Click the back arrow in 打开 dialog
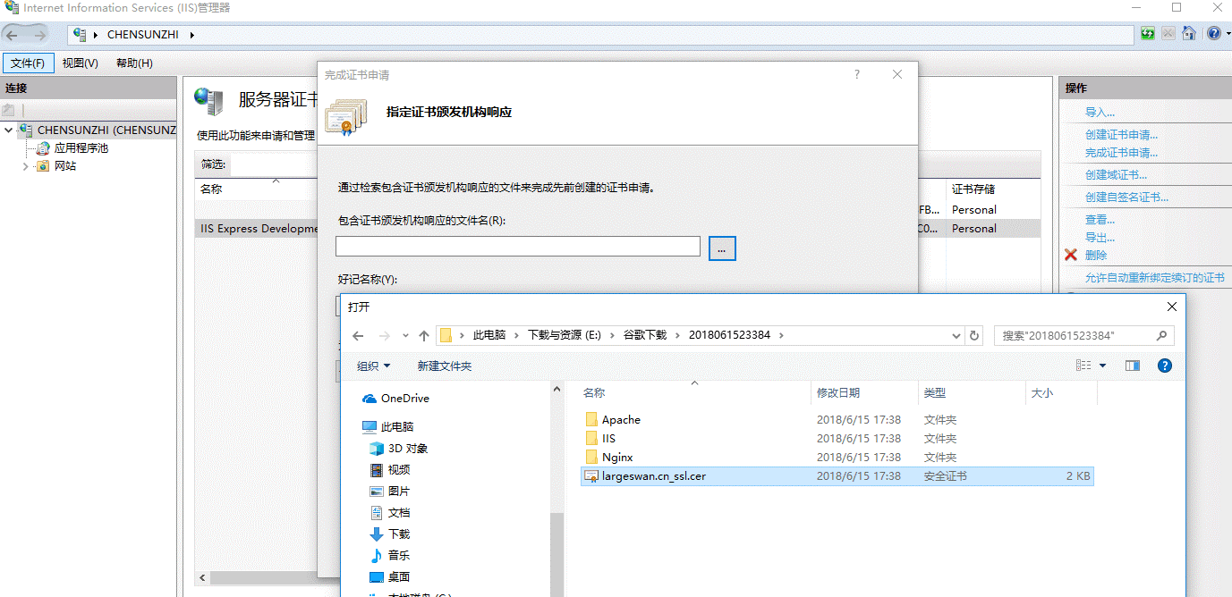Image resolution: width=1232 pixels, height=597 pixels. pyautogui.click(x=358, y=336)
